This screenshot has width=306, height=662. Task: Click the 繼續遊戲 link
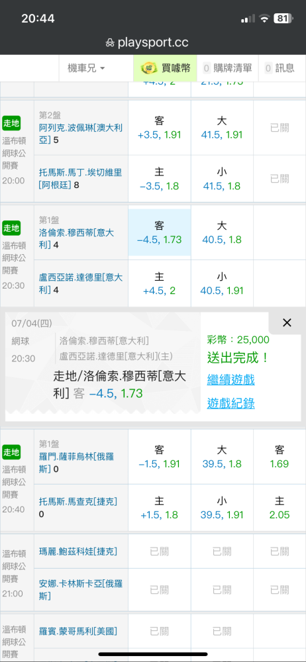tap(230, 379)
